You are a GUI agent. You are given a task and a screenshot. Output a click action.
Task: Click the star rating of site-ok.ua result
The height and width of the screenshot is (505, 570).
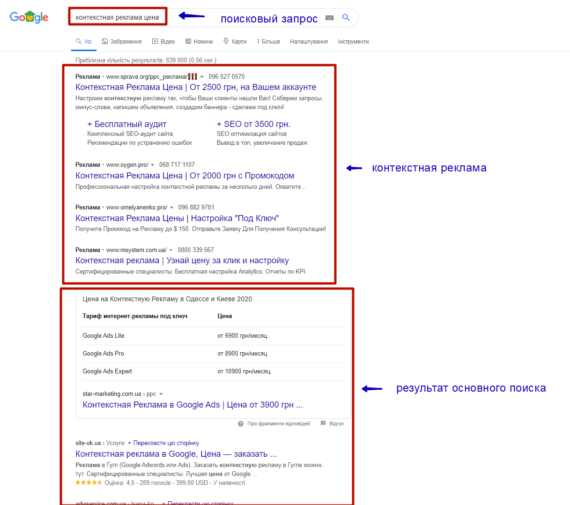tap(89, 483)
